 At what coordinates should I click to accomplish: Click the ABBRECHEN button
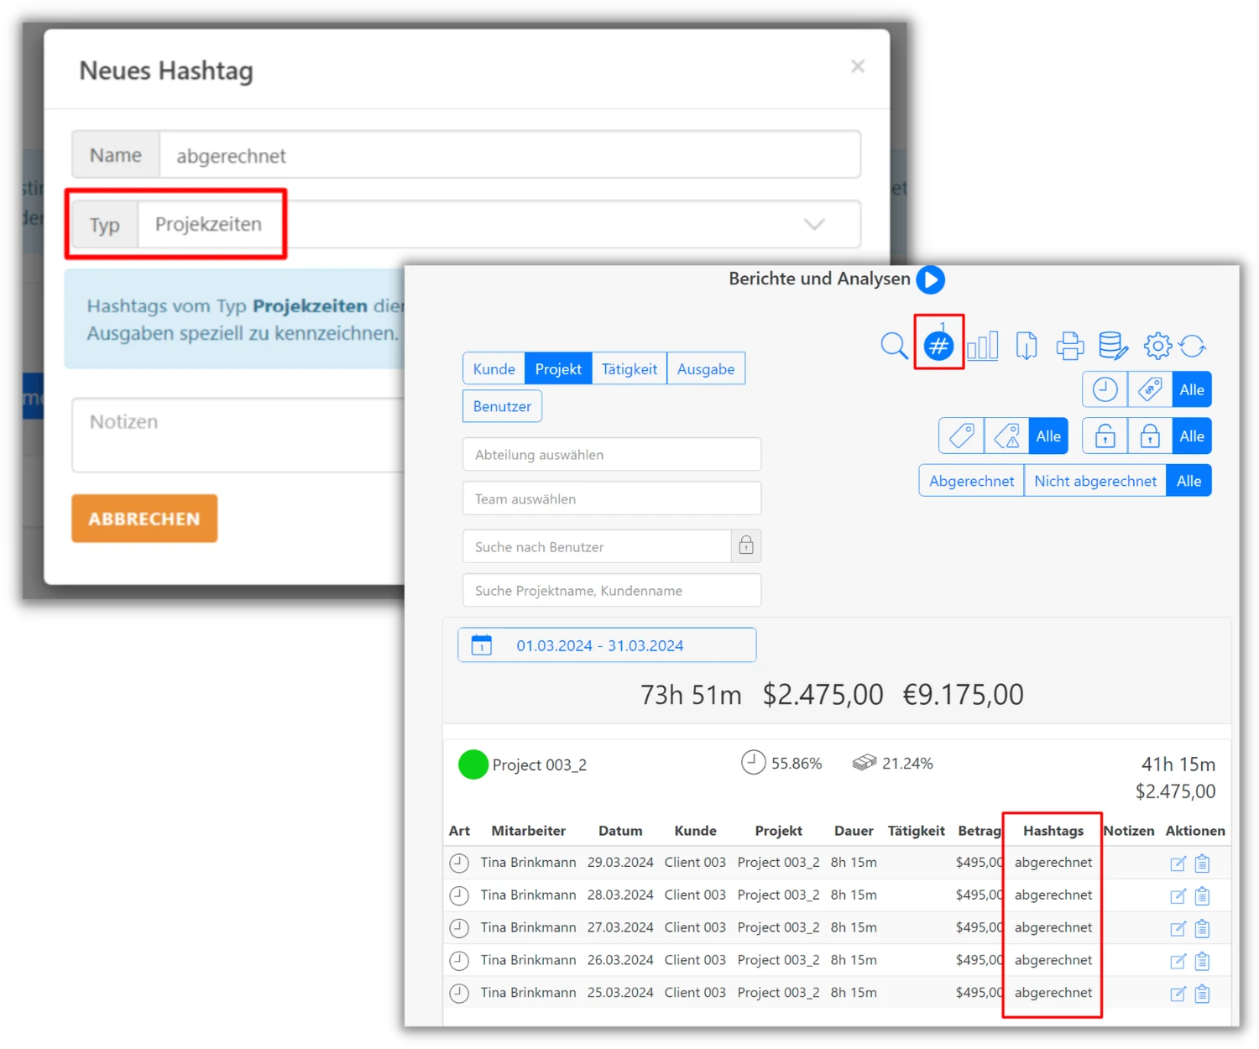tap(144, 519)
